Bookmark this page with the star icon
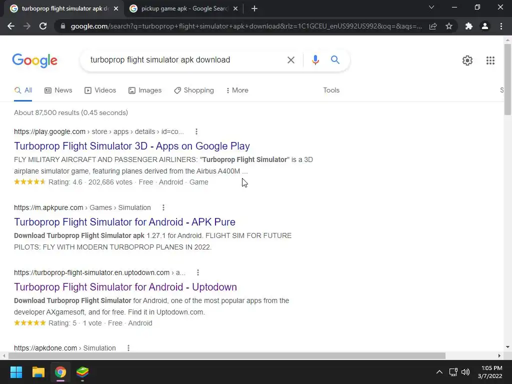 tap(449, 26)
